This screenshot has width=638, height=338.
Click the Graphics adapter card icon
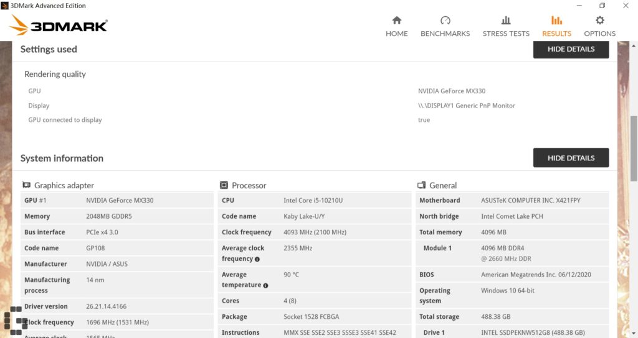click(x=26, y=185)
